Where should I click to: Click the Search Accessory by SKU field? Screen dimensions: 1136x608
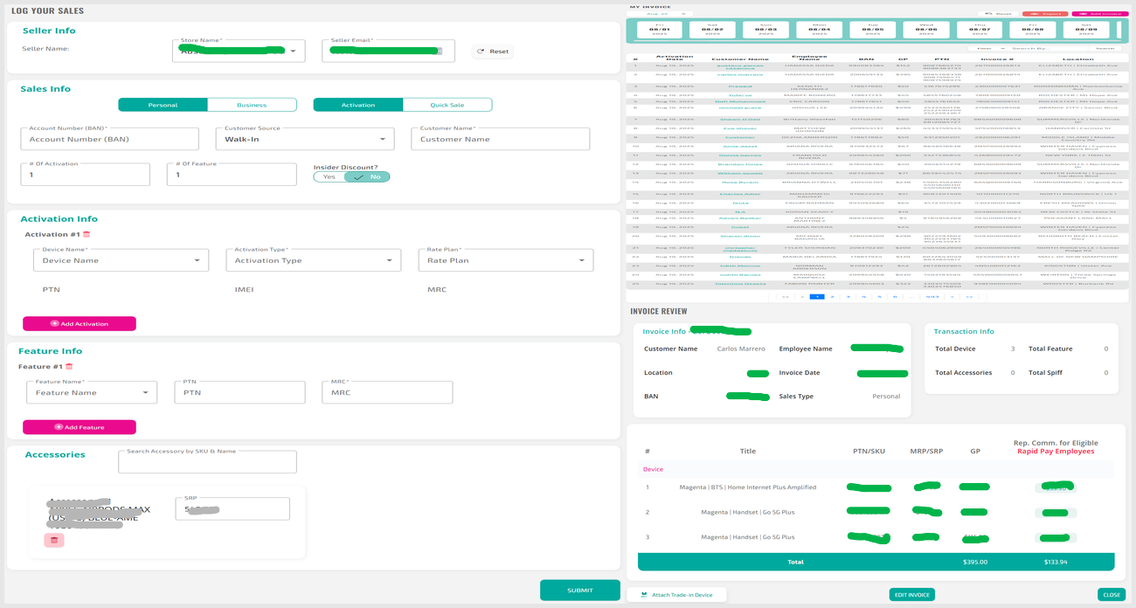tap(207, 462)
